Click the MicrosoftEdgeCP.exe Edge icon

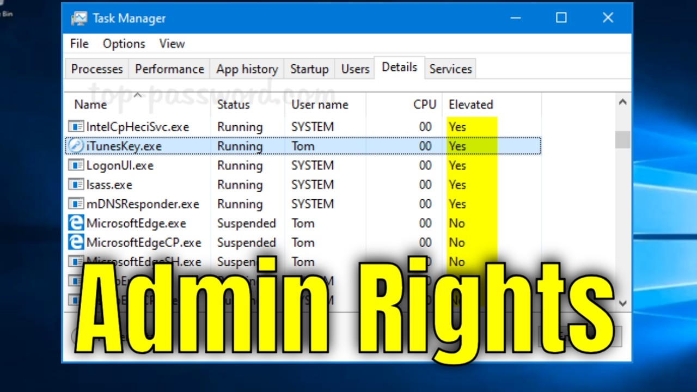(x=76, y=242)
